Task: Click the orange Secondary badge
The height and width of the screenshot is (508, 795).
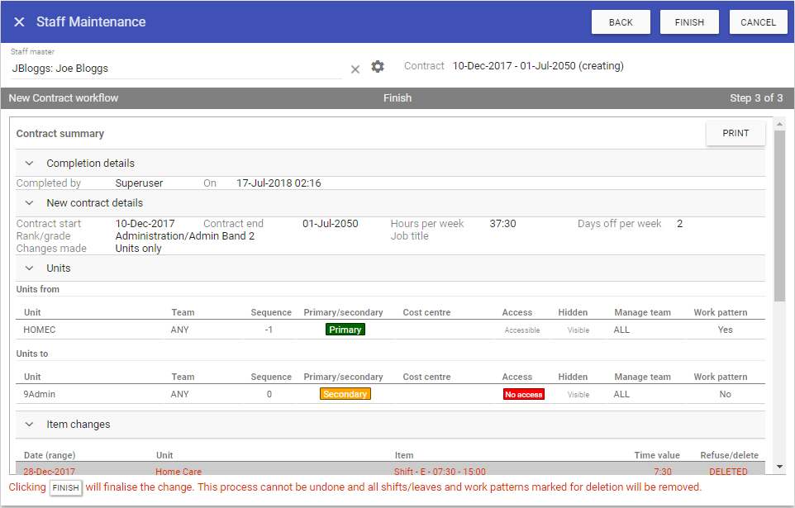Action: point(345,394)
